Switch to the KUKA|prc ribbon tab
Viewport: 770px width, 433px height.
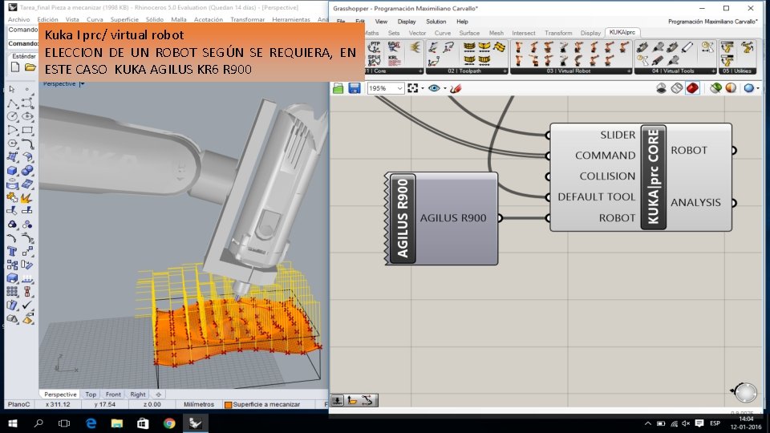[622, 32]
